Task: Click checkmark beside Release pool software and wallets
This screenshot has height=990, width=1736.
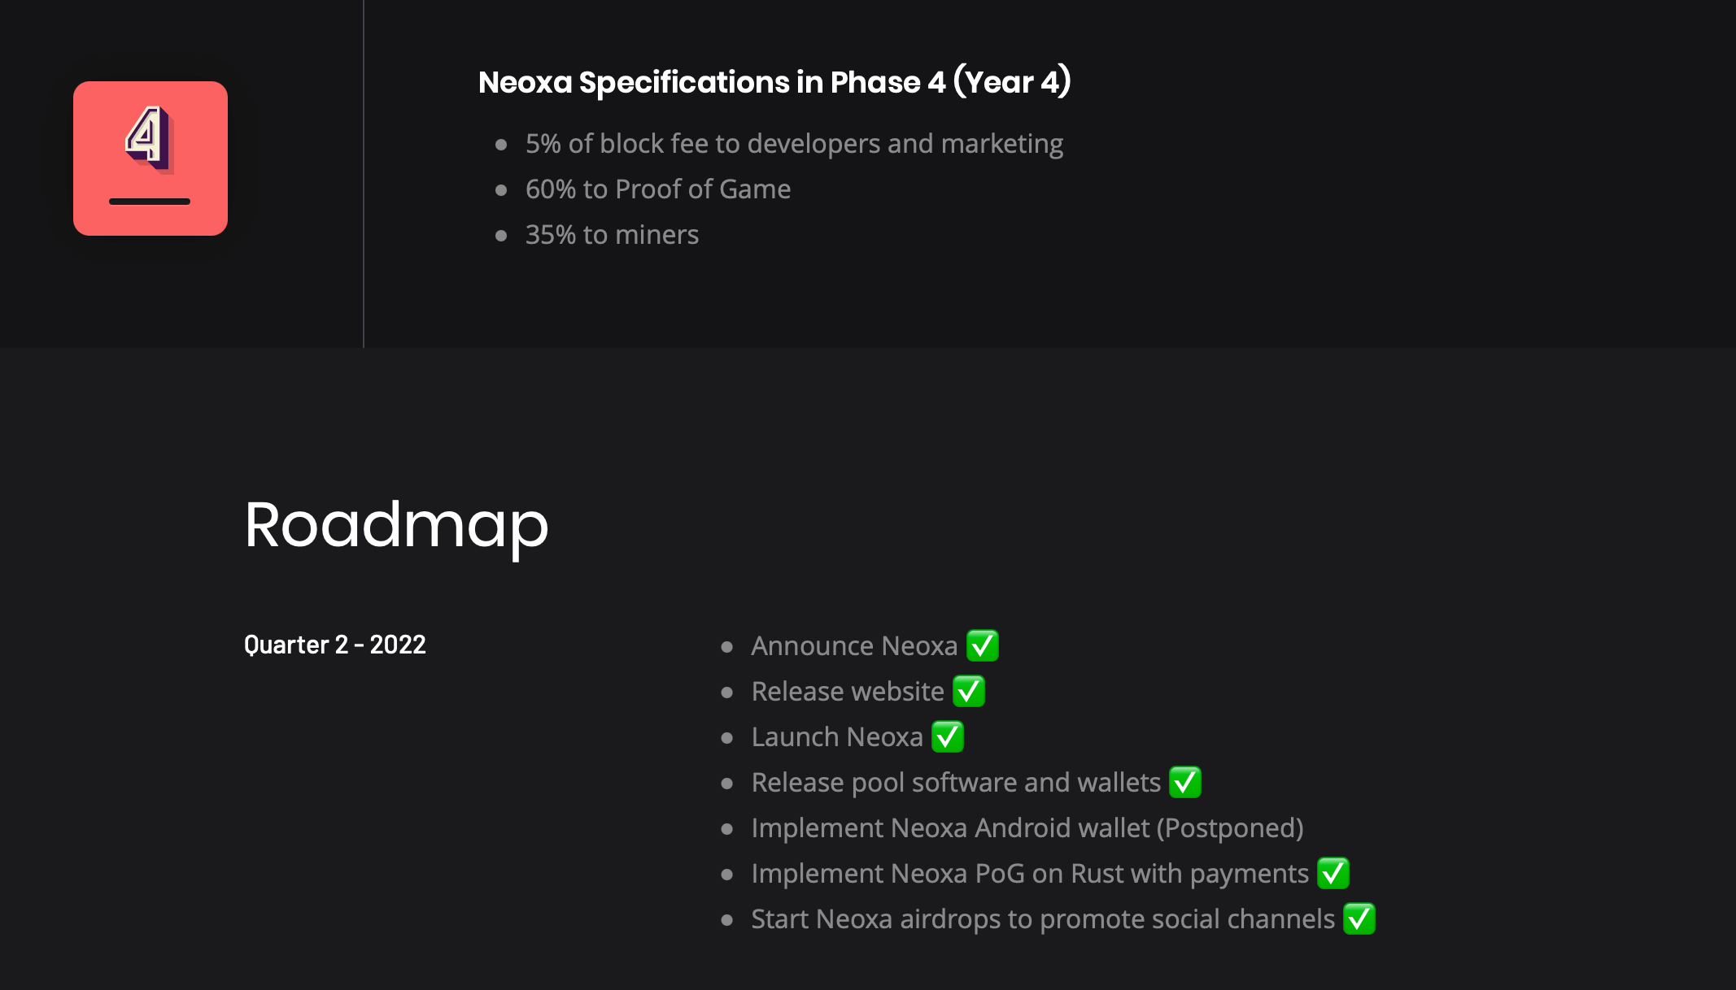Action: [1184, 782]
